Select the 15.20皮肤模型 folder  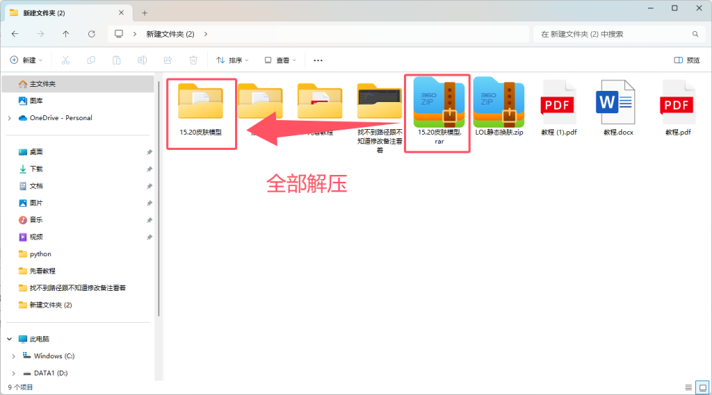point(201,110)
